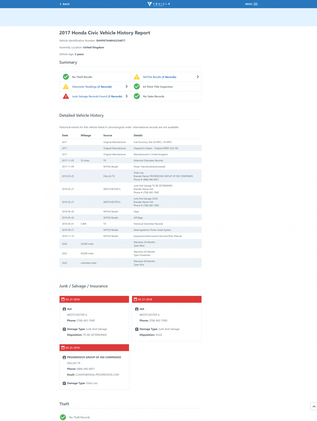The width and height of the screenshot is (317, 421).
Task: Open Junk Salvage Records Found link
Action: 97,97
